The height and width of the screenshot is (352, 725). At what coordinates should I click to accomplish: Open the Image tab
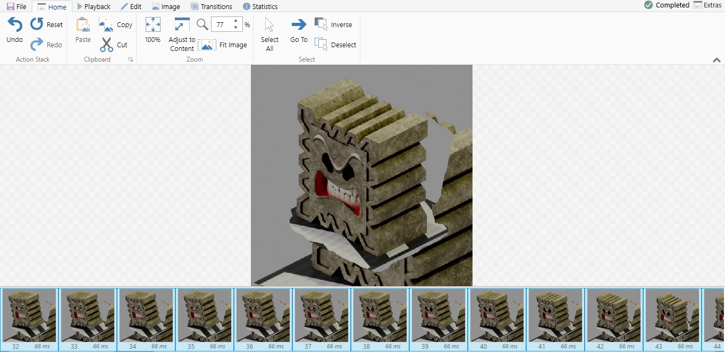(x=166, y=6)
